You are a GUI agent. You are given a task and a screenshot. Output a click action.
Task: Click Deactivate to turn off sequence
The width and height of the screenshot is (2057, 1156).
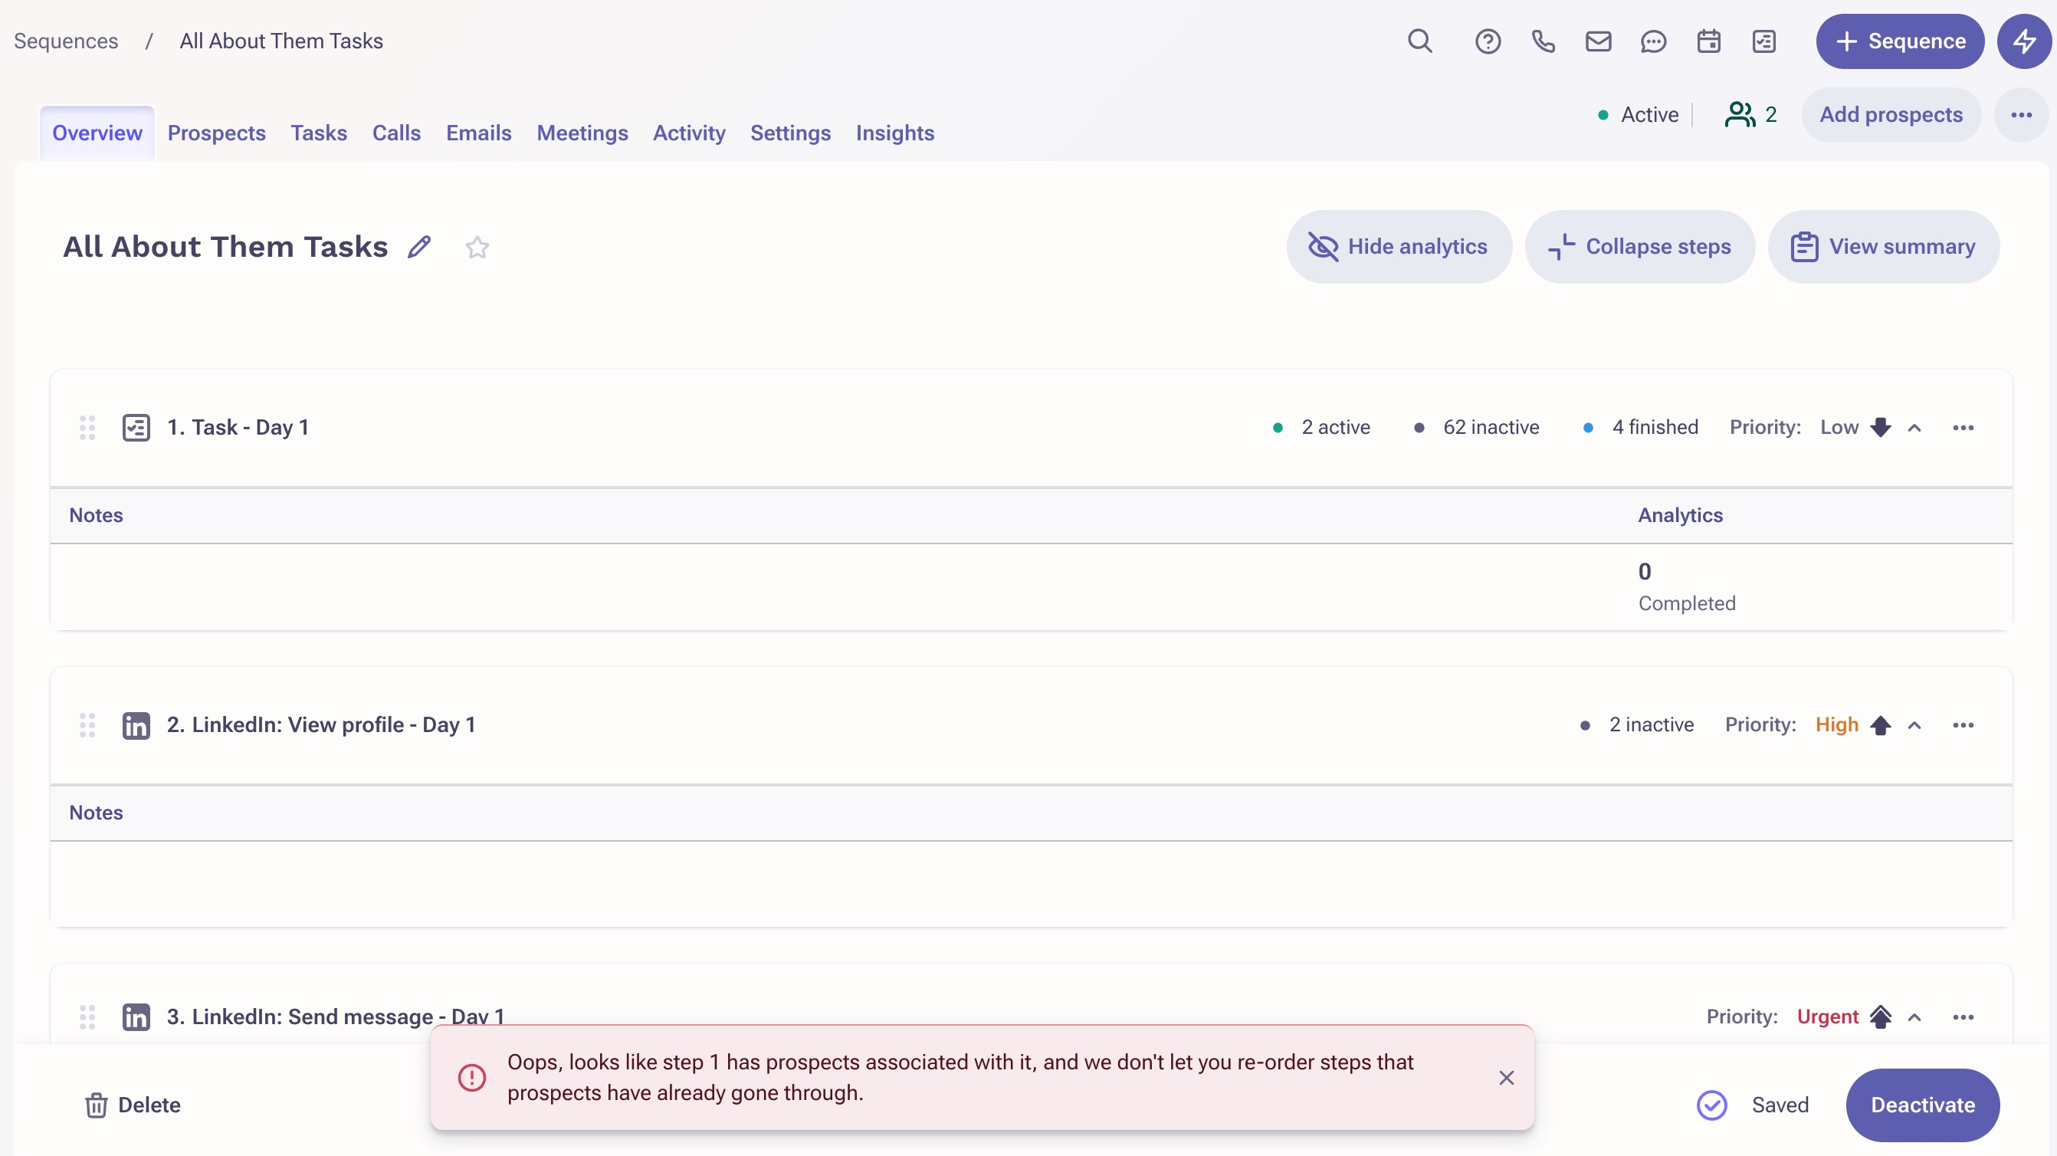(x=1922, y=1105)
